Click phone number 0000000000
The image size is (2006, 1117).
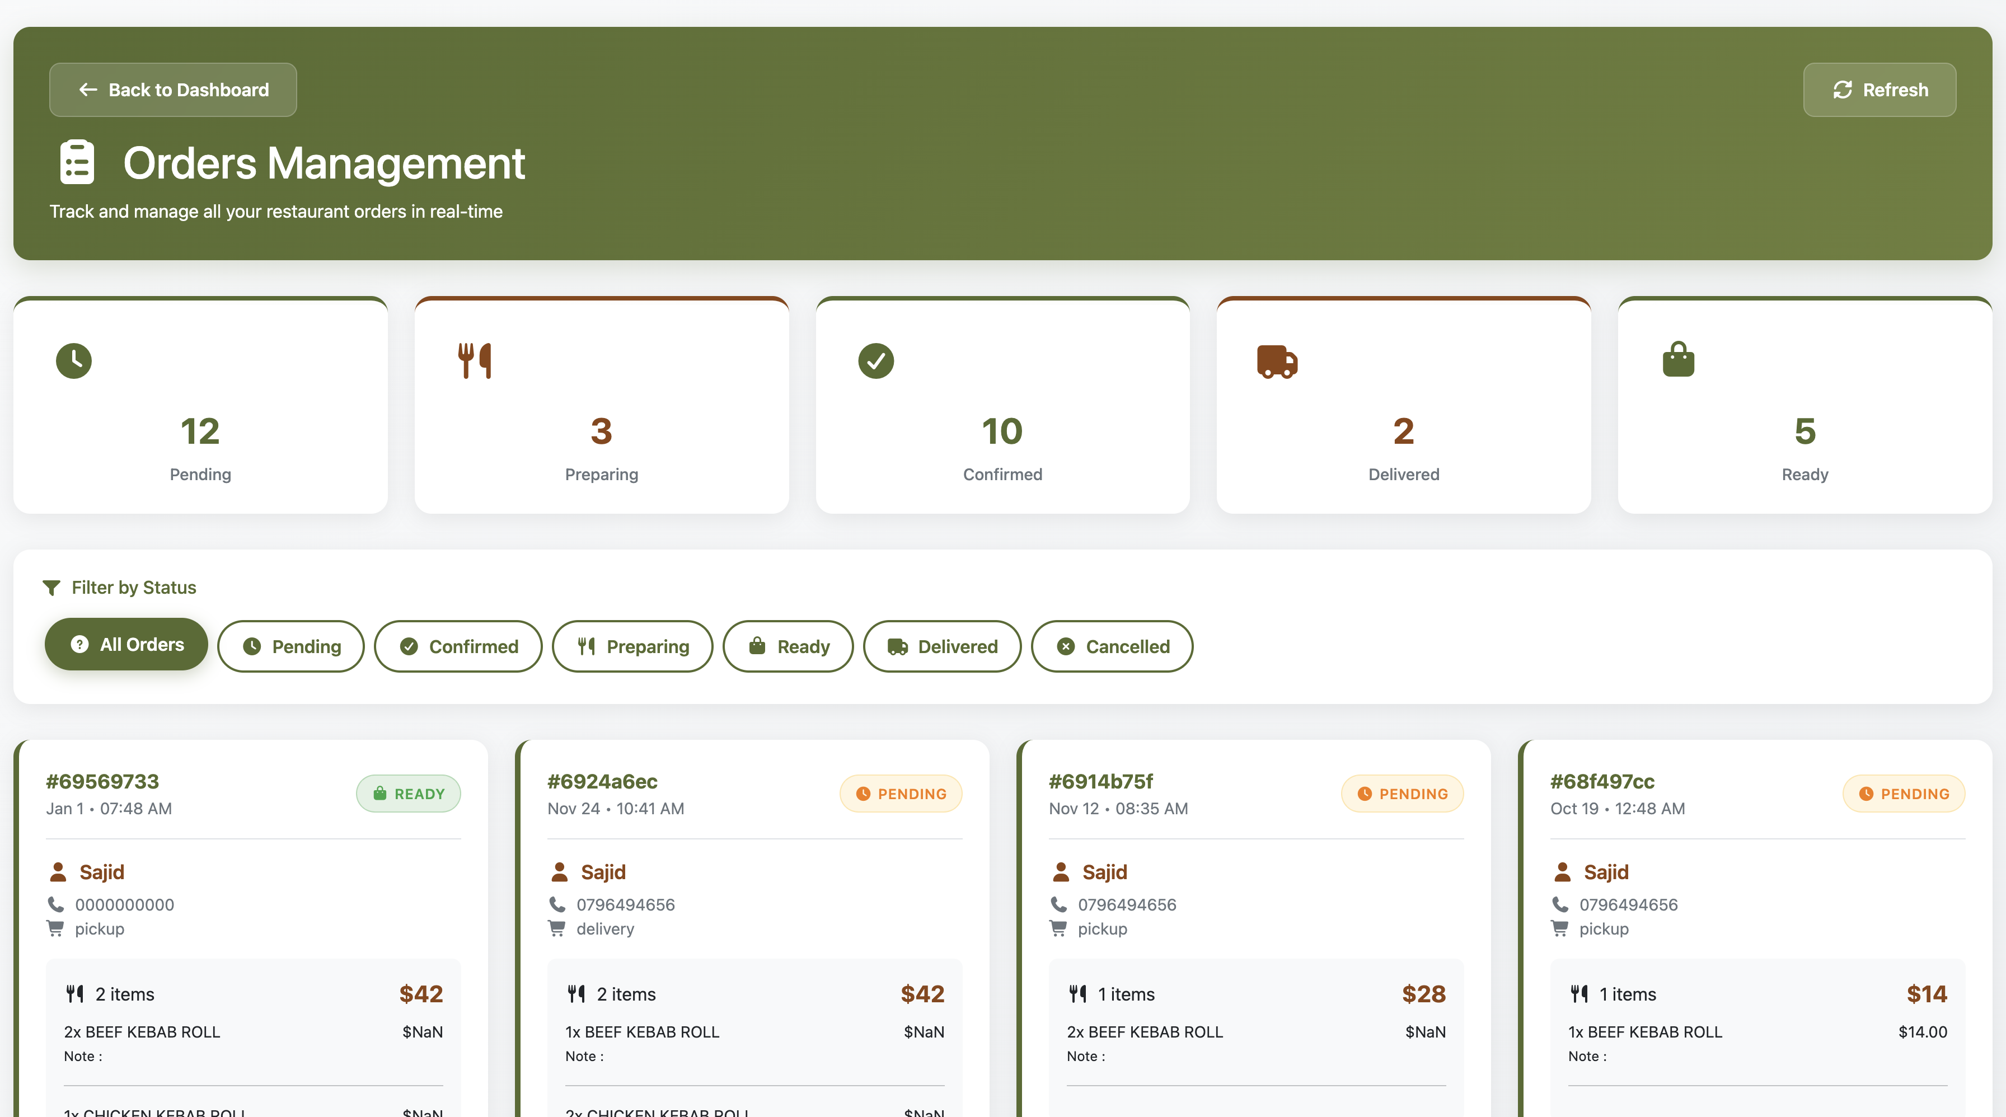point(125,904)
